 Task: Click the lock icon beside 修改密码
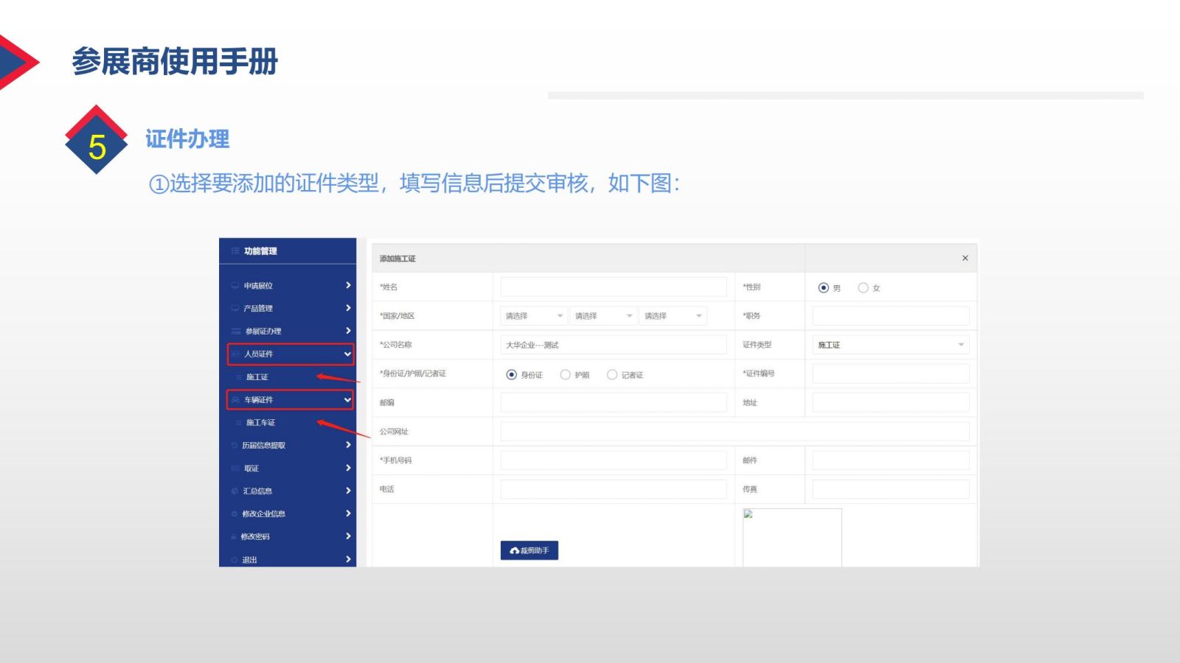click(x=234, y=537)
